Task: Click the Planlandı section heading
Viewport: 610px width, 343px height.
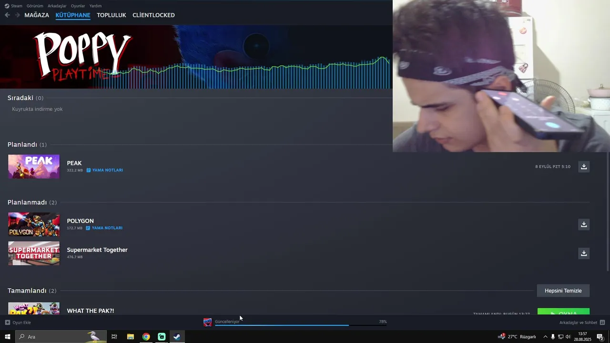Action: point(27,144)
